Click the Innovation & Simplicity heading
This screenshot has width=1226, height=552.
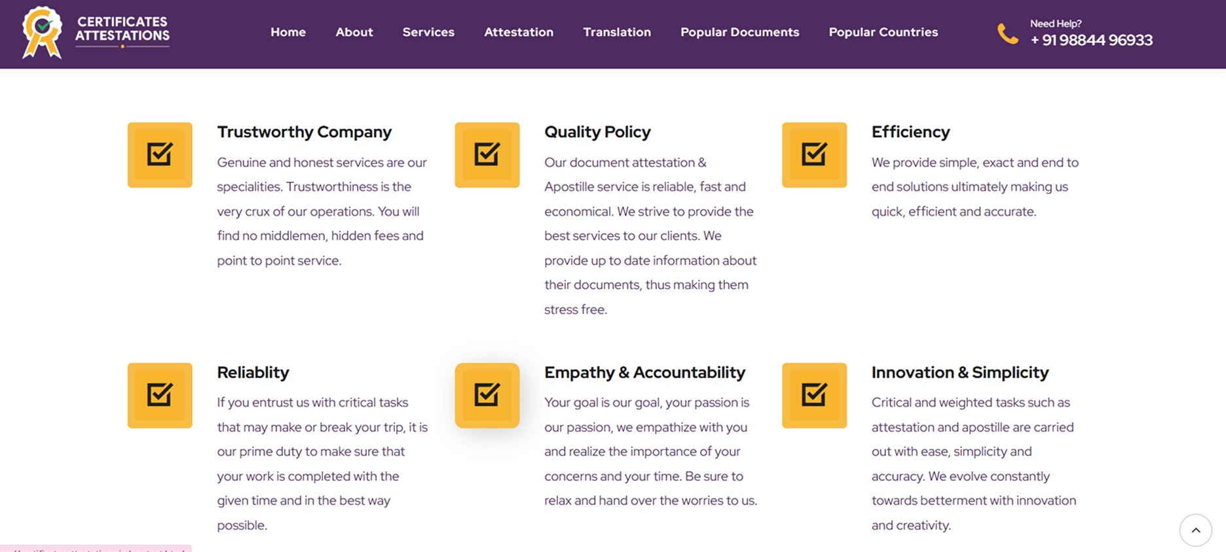click(x=959, y=373)
